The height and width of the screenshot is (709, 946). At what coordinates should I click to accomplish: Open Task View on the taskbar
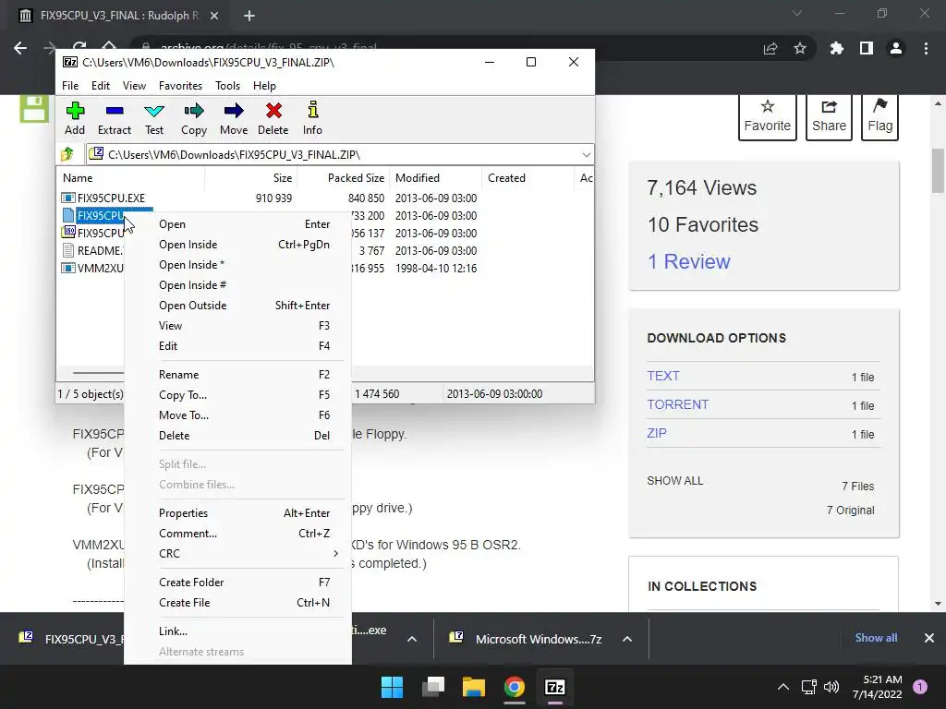point(433,687)
